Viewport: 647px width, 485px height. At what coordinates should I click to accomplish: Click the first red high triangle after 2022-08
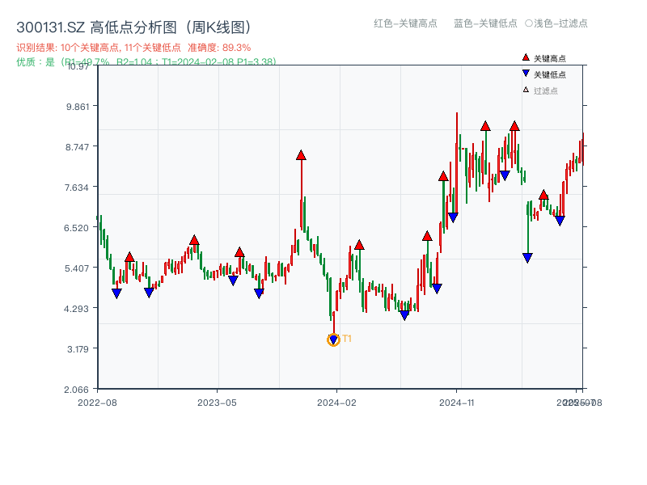point(129,257)
